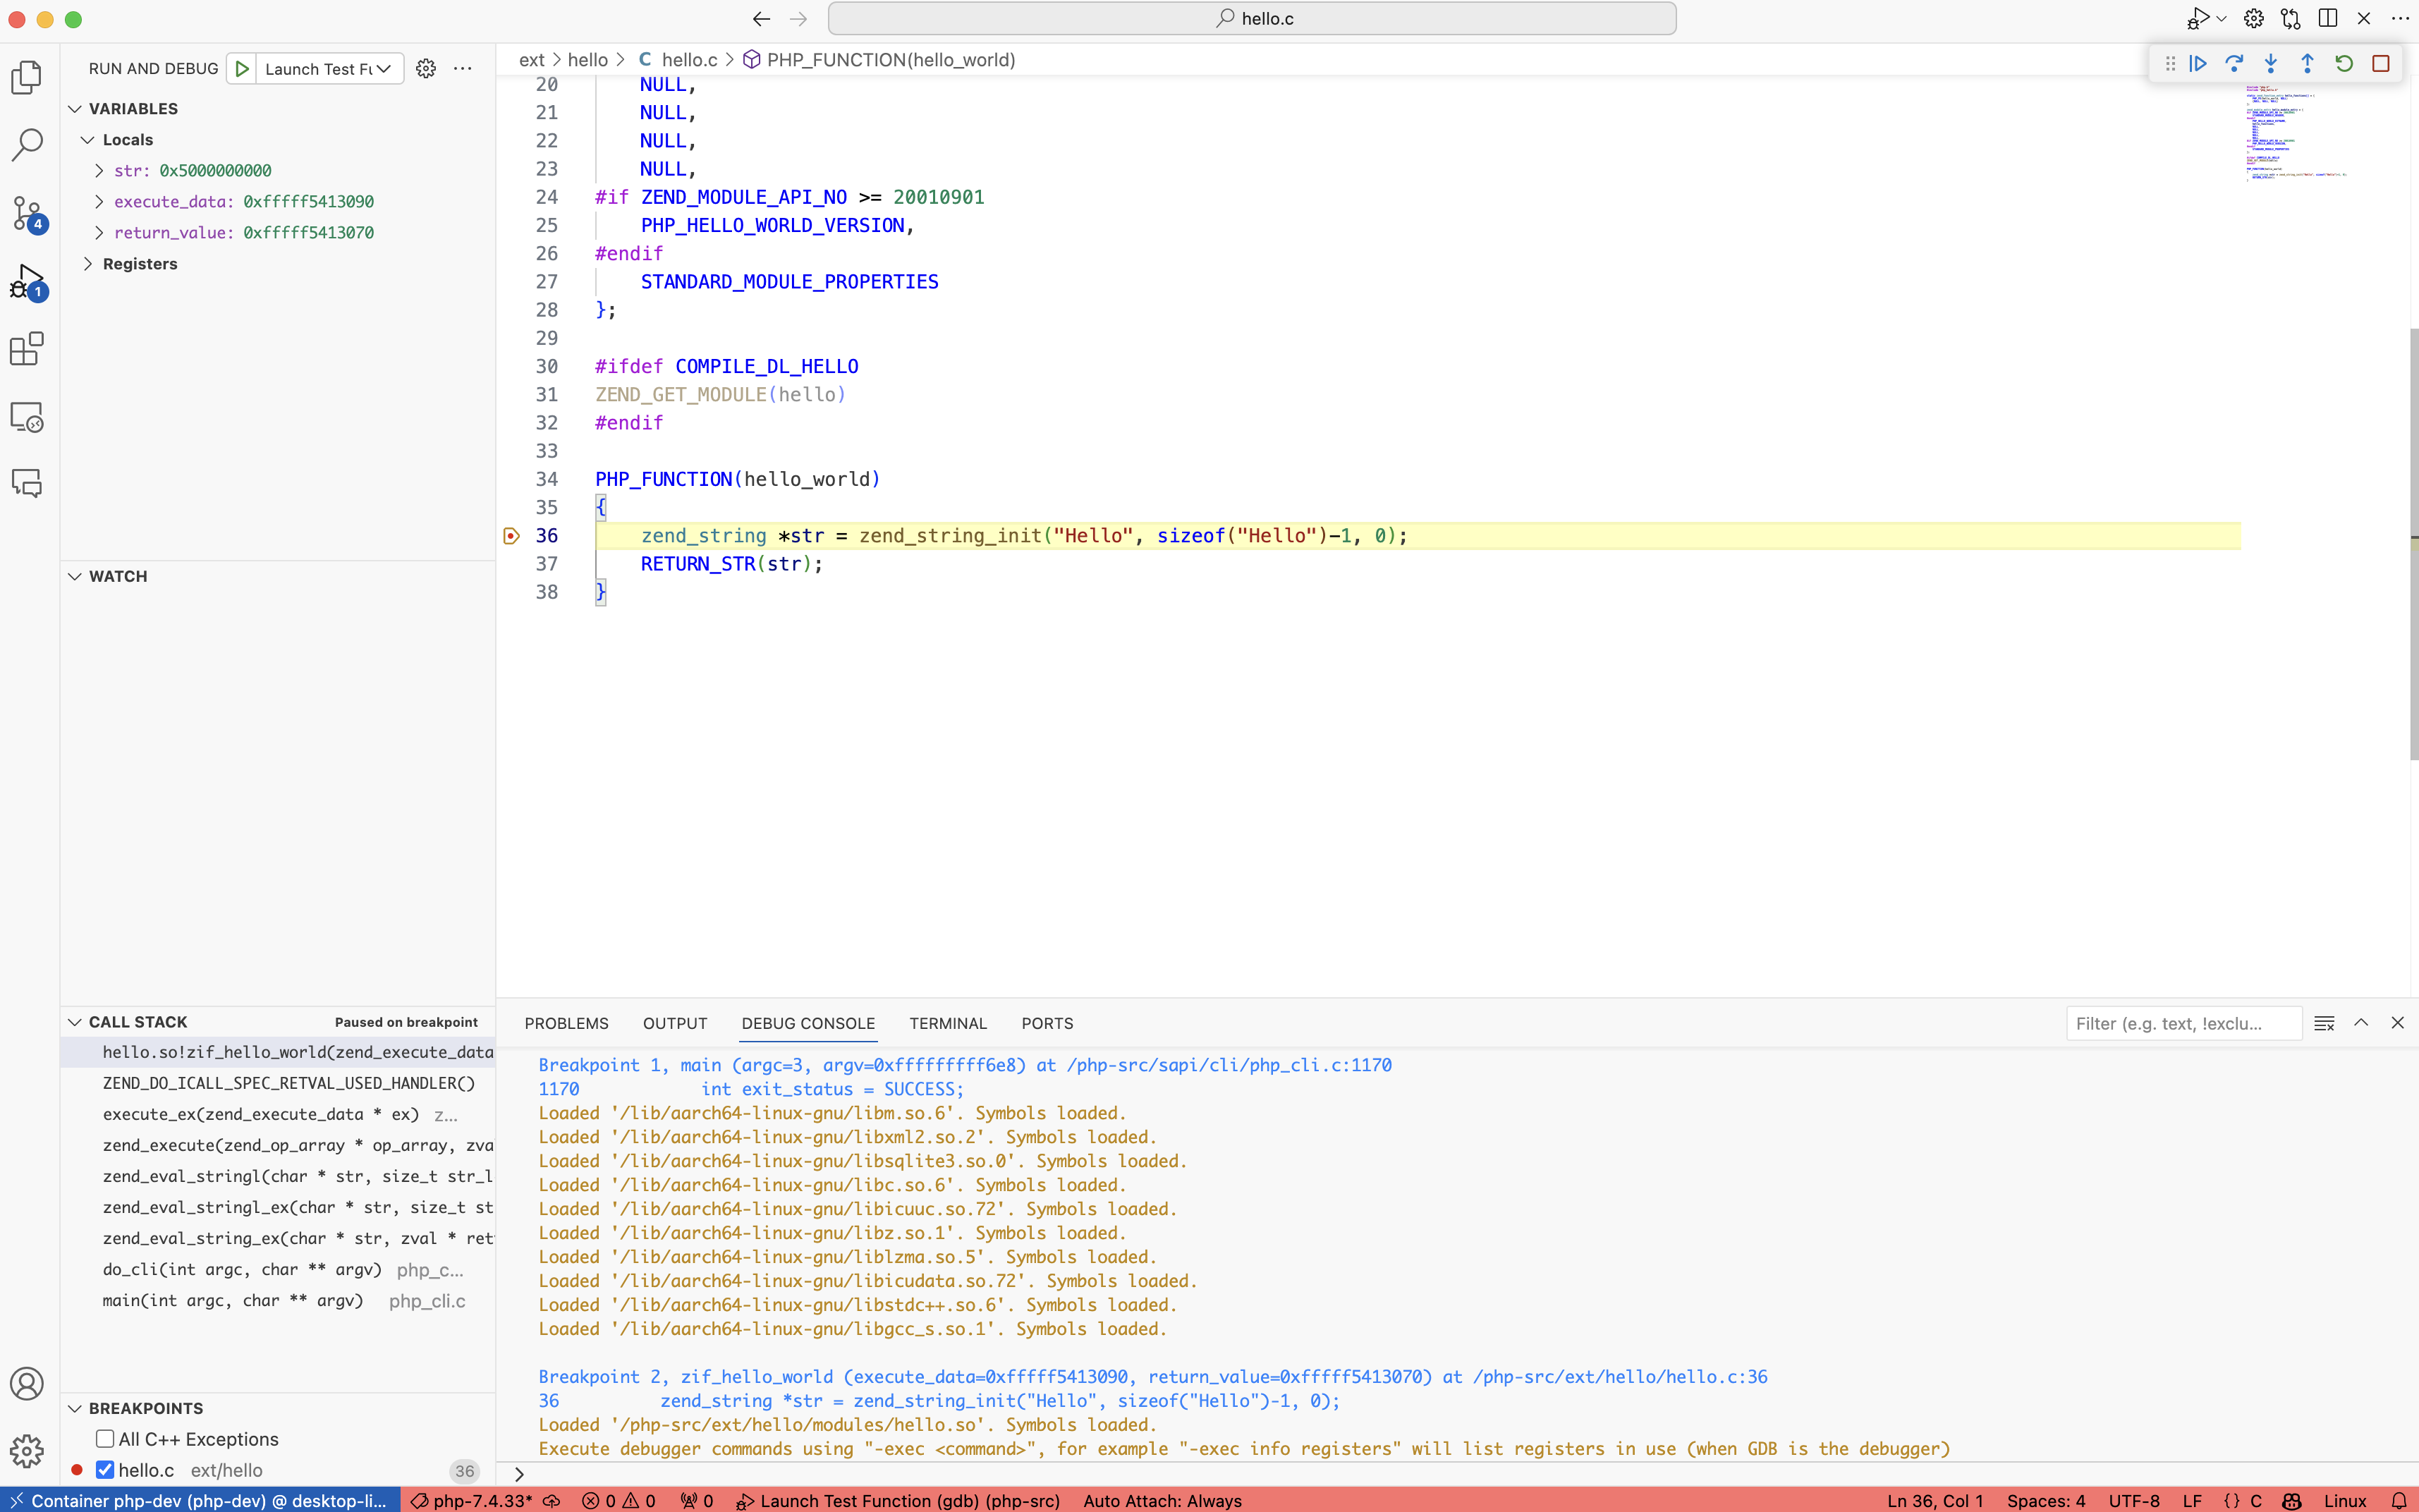Screen dimensions: 2419x1512
Task: Click Step Over in the debug toolbar
Action: pos(2234,63)
